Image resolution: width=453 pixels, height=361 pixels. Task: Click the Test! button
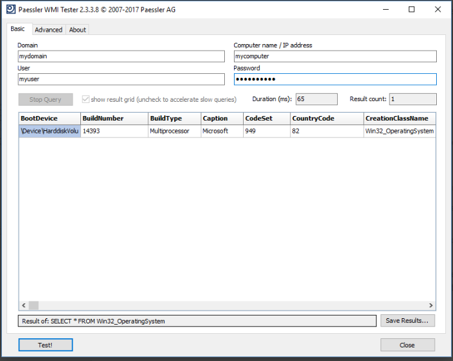click(45, 345)
